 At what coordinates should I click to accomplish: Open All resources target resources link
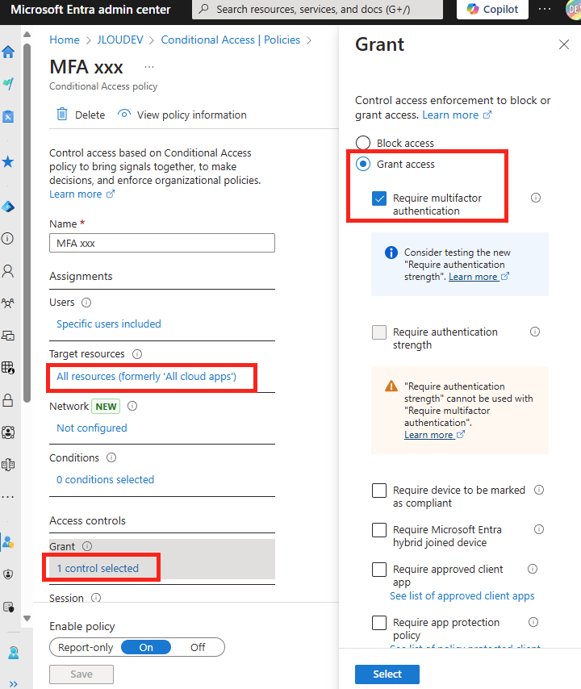[146, 377]
